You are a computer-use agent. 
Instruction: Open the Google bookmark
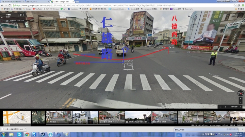[27, 9]
